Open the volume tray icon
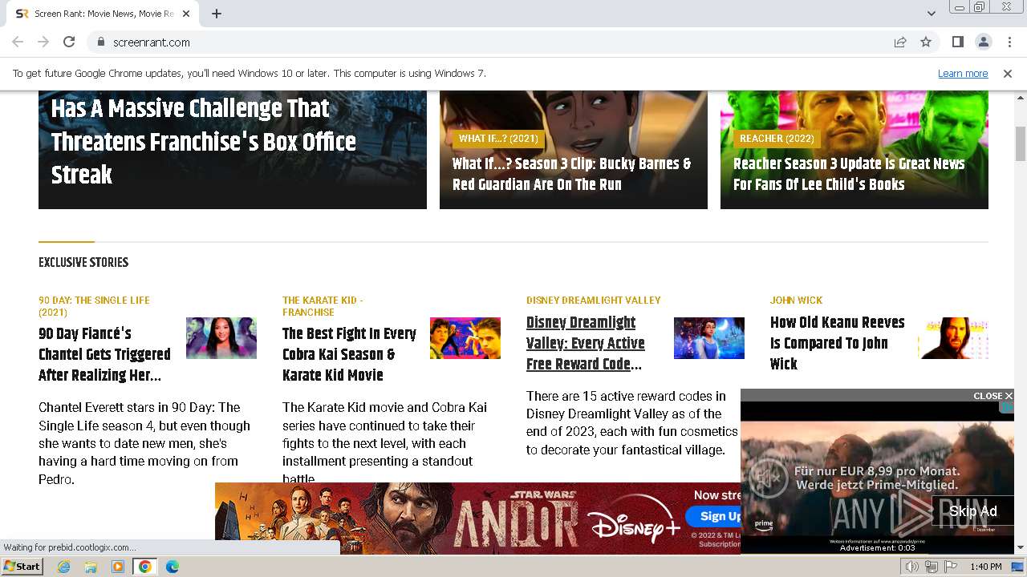This screenshot has width=1027, height=577. tap(912, 567)
